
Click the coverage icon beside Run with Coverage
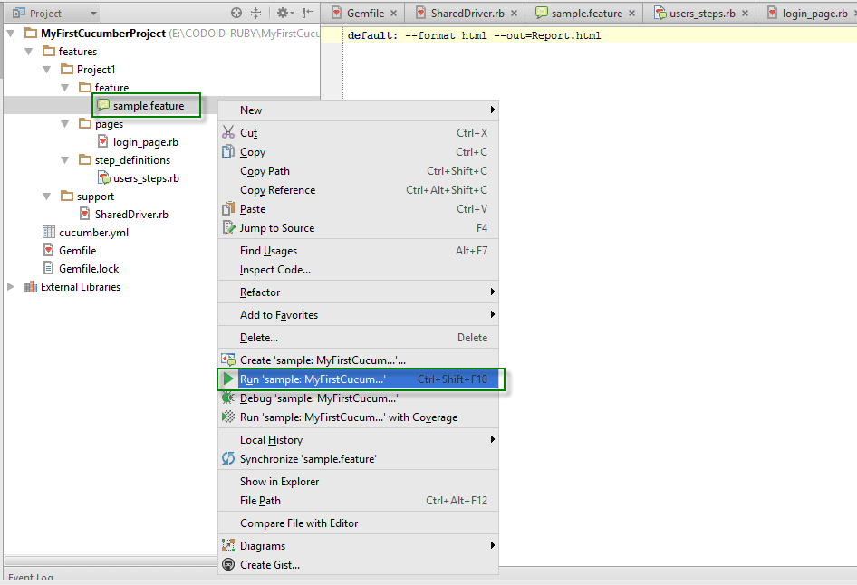click(x=227, y=417)
